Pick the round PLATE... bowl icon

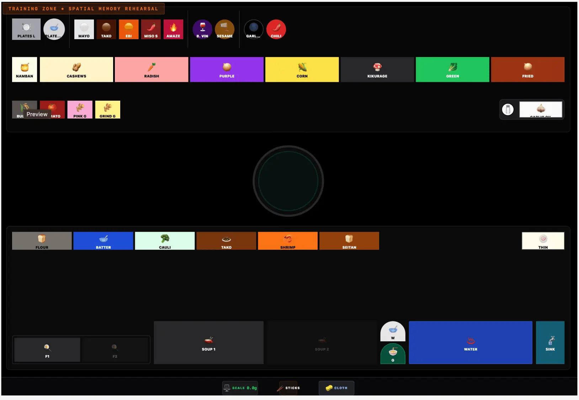[x=54, y=29]
